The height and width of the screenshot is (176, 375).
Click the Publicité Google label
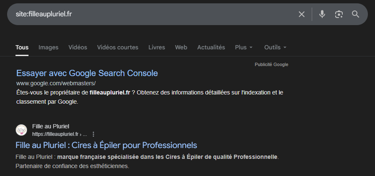[x=272, y=65]
